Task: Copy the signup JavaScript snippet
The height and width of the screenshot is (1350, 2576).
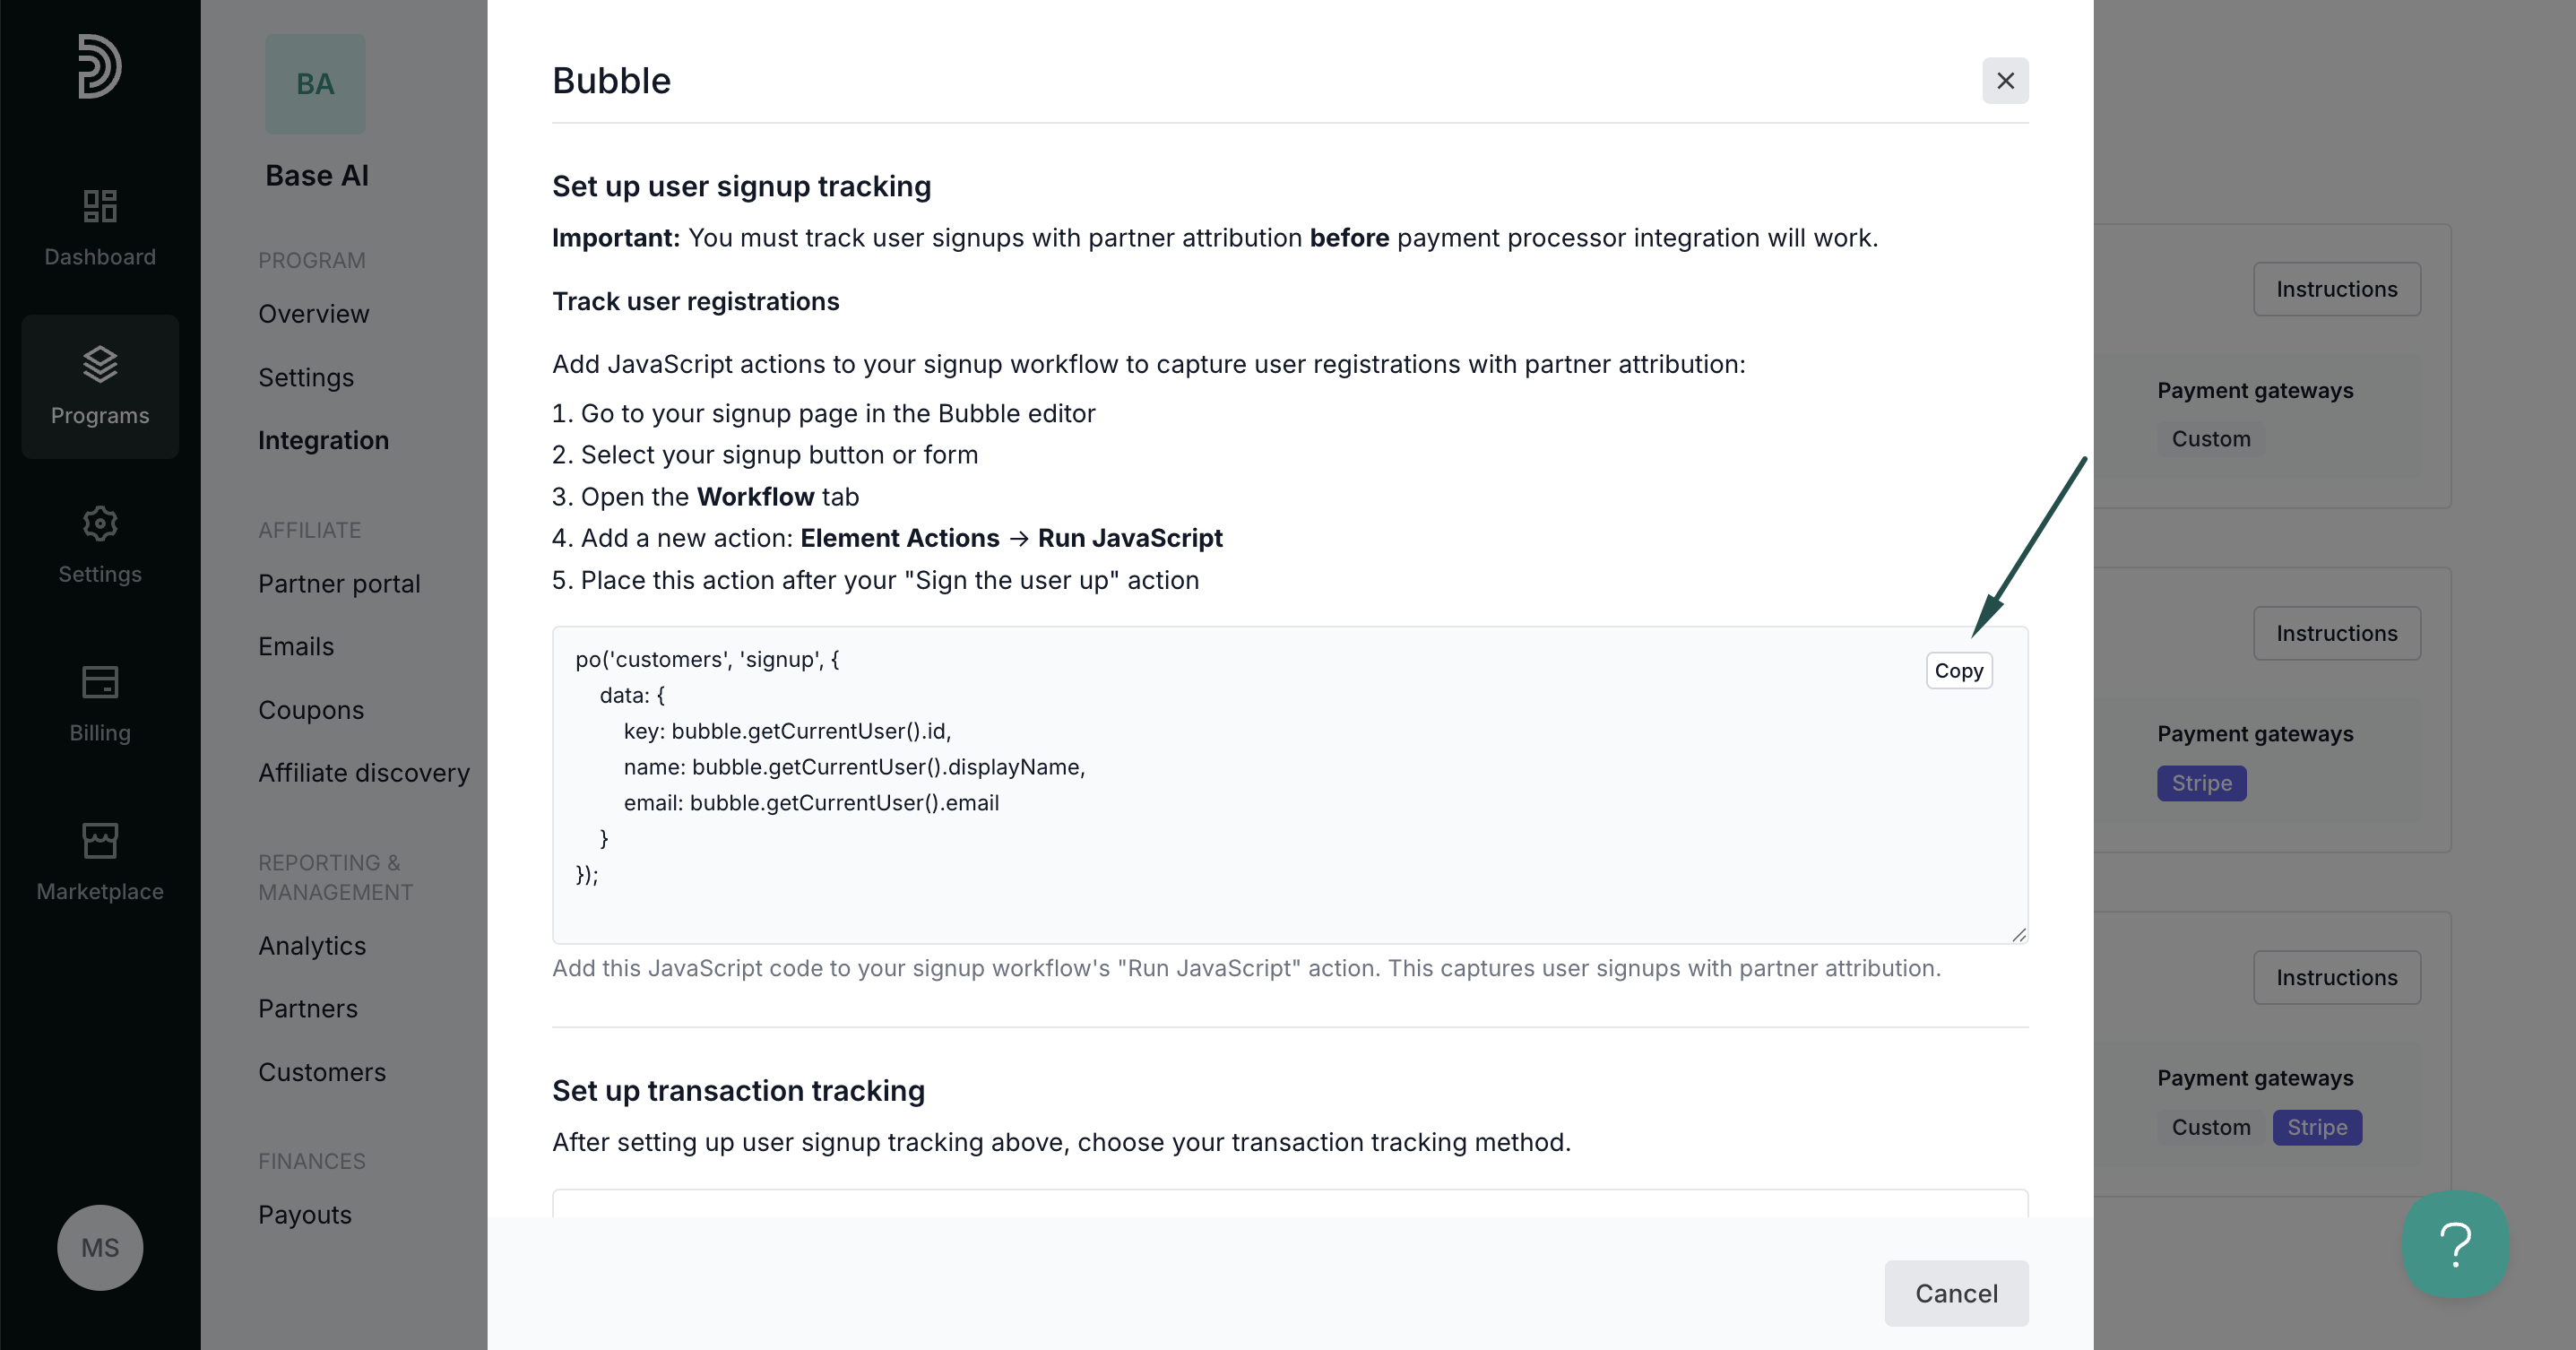Action: [1958, 671]
